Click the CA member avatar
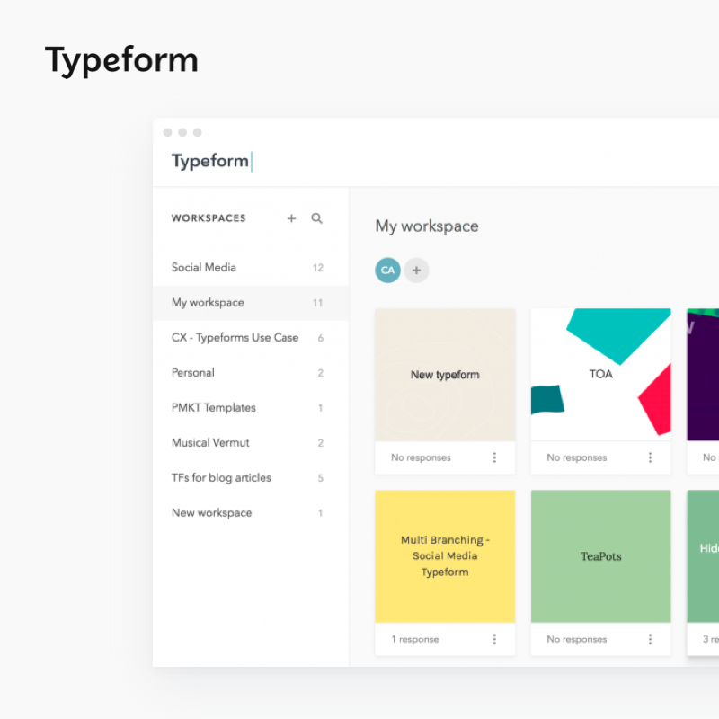 point(387,271)
